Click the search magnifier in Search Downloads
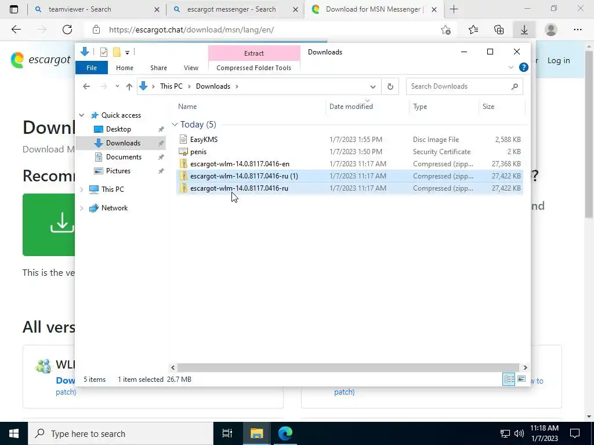The image size is (594, 445). click(515, 86)
